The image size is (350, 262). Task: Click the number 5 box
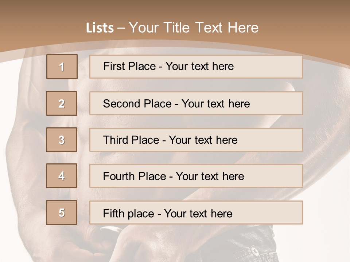click(x=62, y=213)
